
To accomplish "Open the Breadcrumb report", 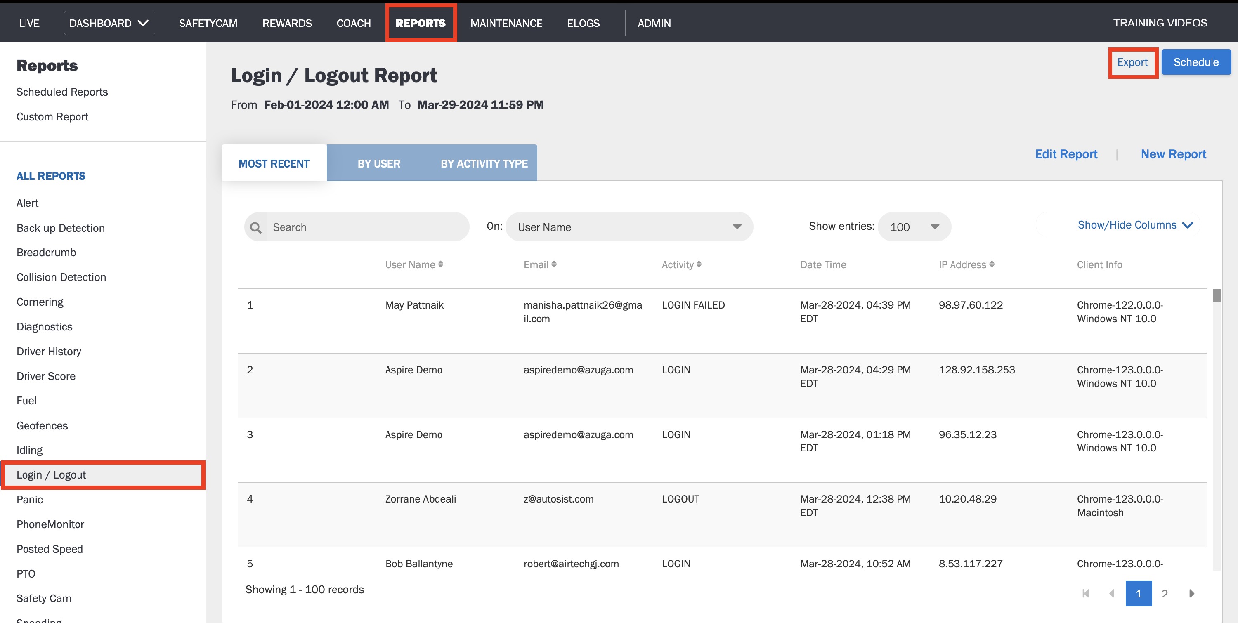I will pyautogui.click(x=46, y=252).
